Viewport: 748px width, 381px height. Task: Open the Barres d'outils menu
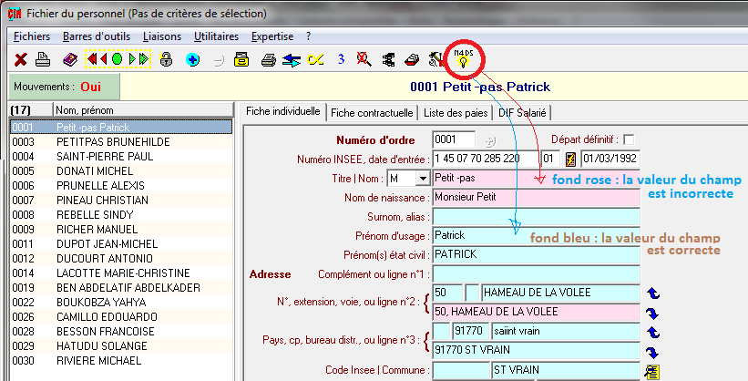(x=97, y=36)
